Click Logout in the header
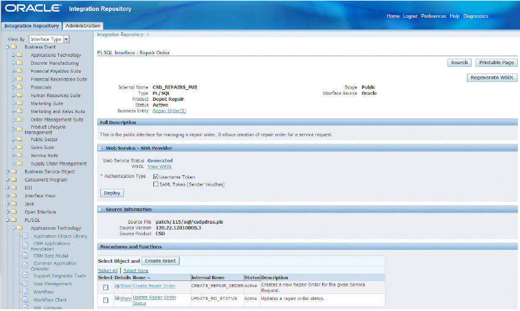This screenshot has height=311, width=520. click(x=410, y=16)
